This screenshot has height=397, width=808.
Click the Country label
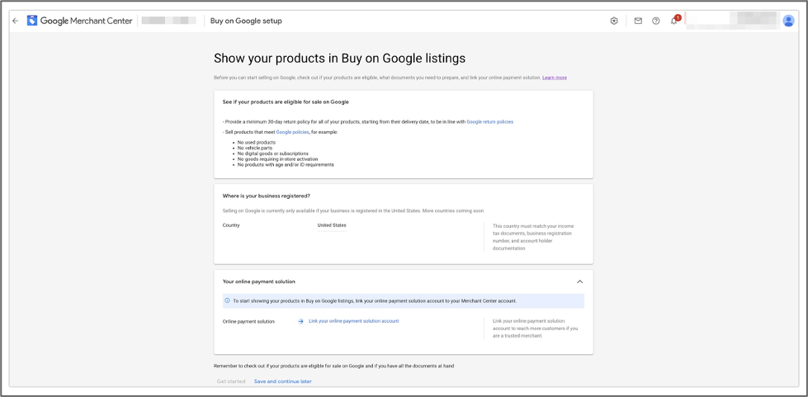point(231,225)
